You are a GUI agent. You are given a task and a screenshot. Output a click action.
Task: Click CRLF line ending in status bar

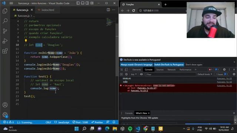49,122
